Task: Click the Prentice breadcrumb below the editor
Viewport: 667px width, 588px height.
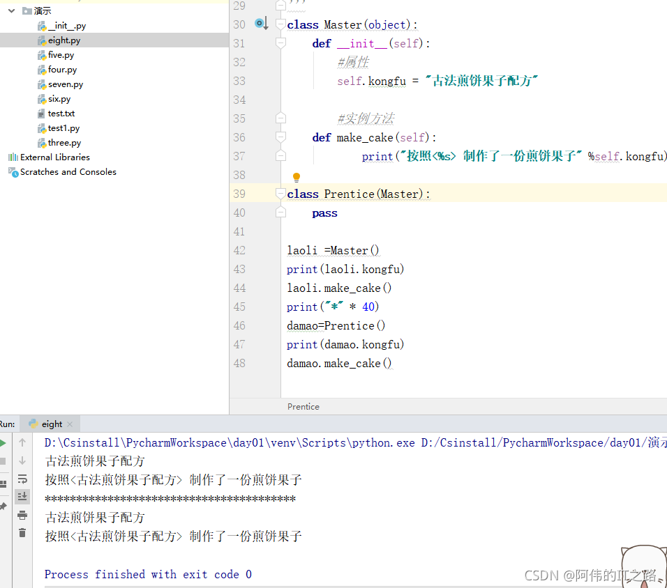Action: point(303,407)
